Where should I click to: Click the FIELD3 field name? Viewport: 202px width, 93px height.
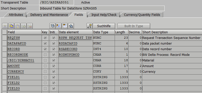click(x=14, y=89)
